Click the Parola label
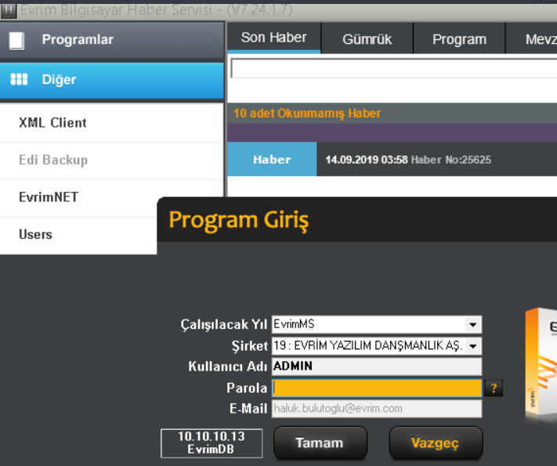This screenshot has height=466, width=557. coord(247,388)
